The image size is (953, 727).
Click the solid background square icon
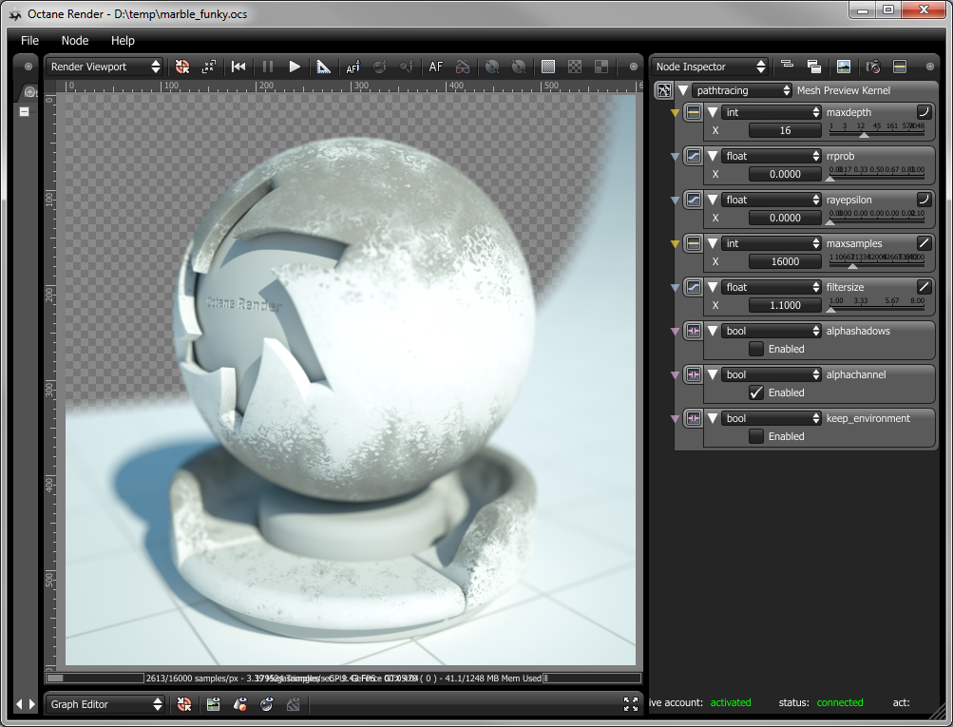click(x=548, y=67)
